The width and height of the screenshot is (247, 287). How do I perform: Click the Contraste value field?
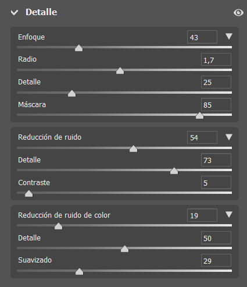click(216, 182)
